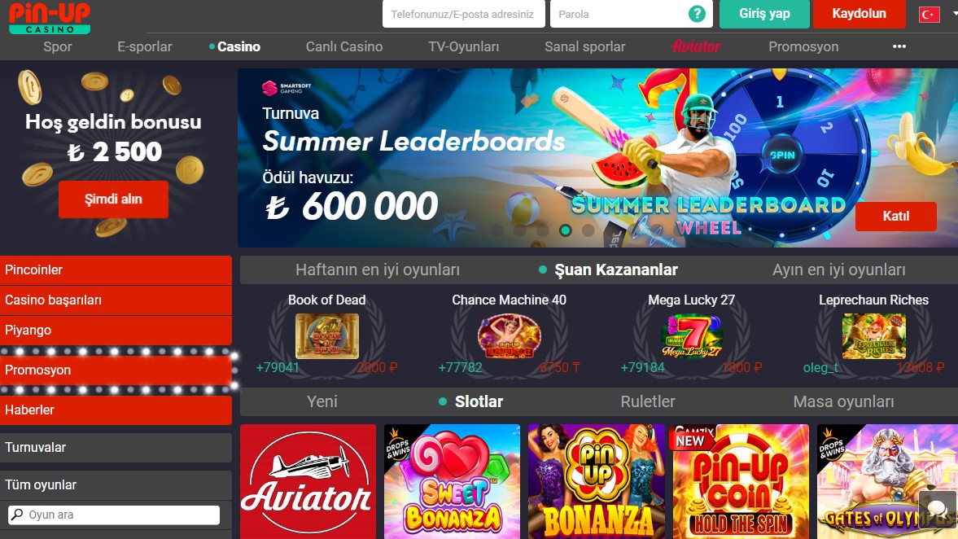Click the Chance Machine 40 game icon

(509, 335)
